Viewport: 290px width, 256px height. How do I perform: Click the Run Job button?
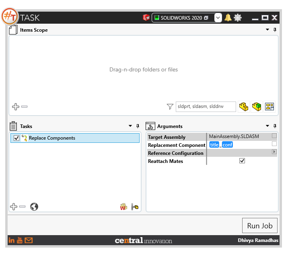260,226
